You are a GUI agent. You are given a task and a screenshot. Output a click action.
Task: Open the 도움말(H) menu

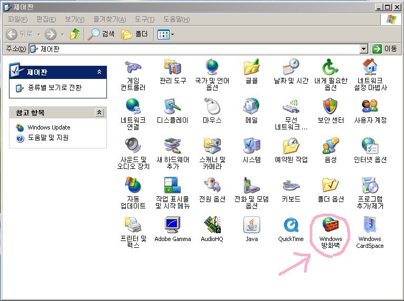point(176,19)
